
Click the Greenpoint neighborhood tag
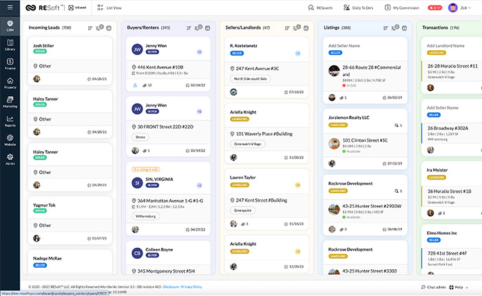click(x=242, y=211)
